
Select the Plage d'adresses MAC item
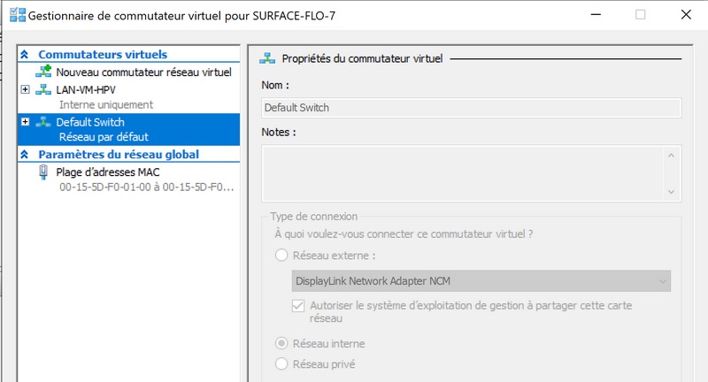click(107, 172)
